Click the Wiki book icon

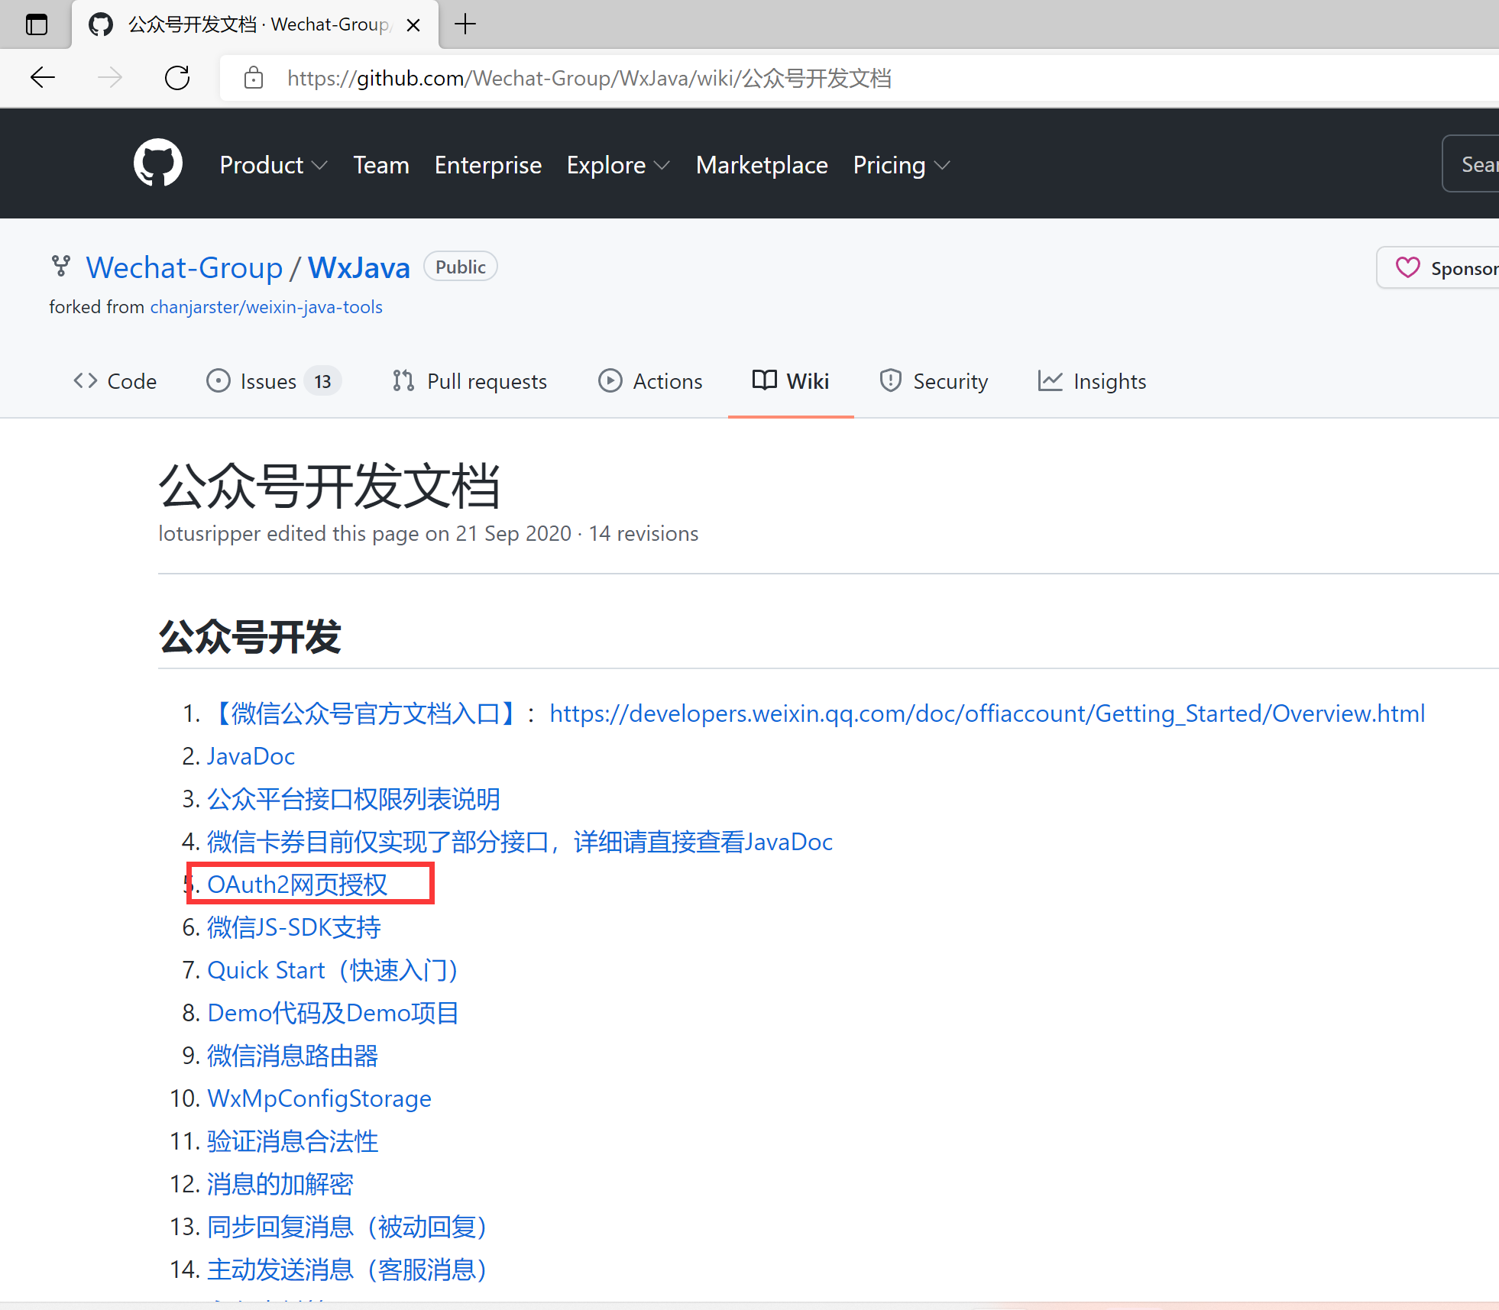pyautogui.click(x=765, y=380)
